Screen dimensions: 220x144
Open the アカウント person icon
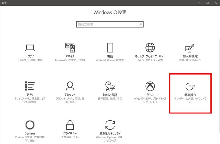[70, 86]
